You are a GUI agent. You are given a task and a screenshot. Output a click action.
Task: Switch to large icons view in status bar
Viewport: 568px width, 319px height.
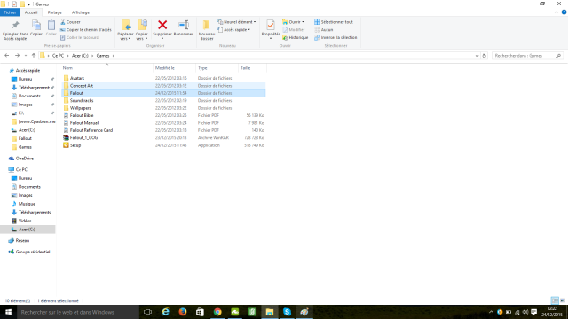563,300
